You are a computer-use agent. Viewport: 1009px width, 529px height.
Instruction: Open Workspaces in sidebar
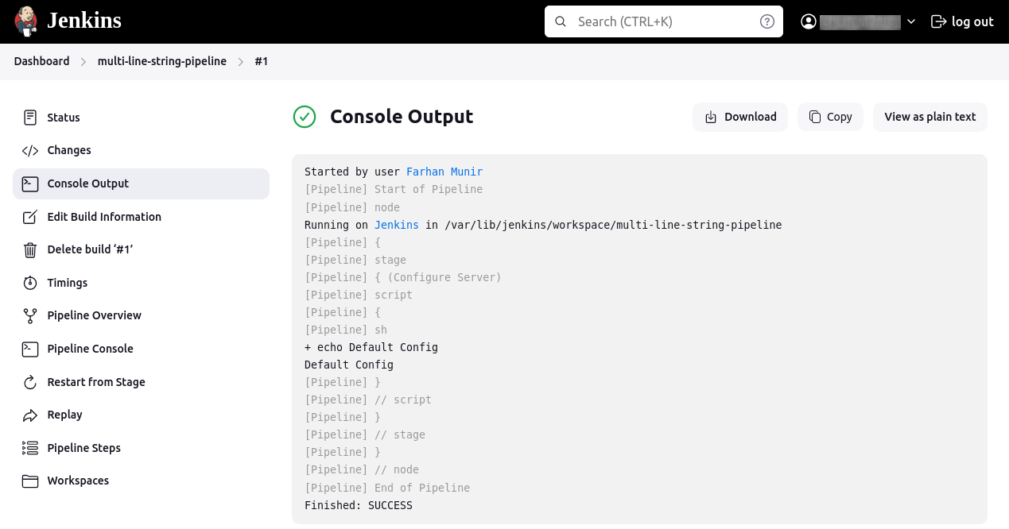tap(141, 481)
